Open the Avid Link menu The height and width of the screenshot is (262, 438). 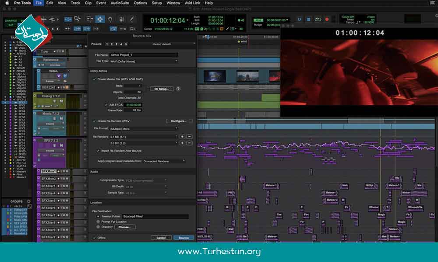click(192, 3)
